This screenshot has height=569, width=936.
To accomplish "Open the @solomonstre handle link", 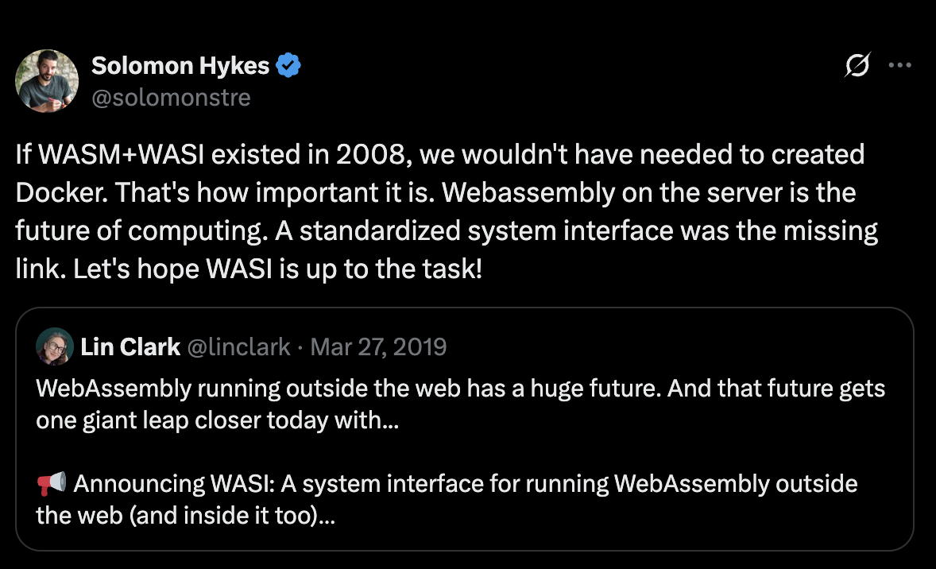I will [x=171, y=97].
